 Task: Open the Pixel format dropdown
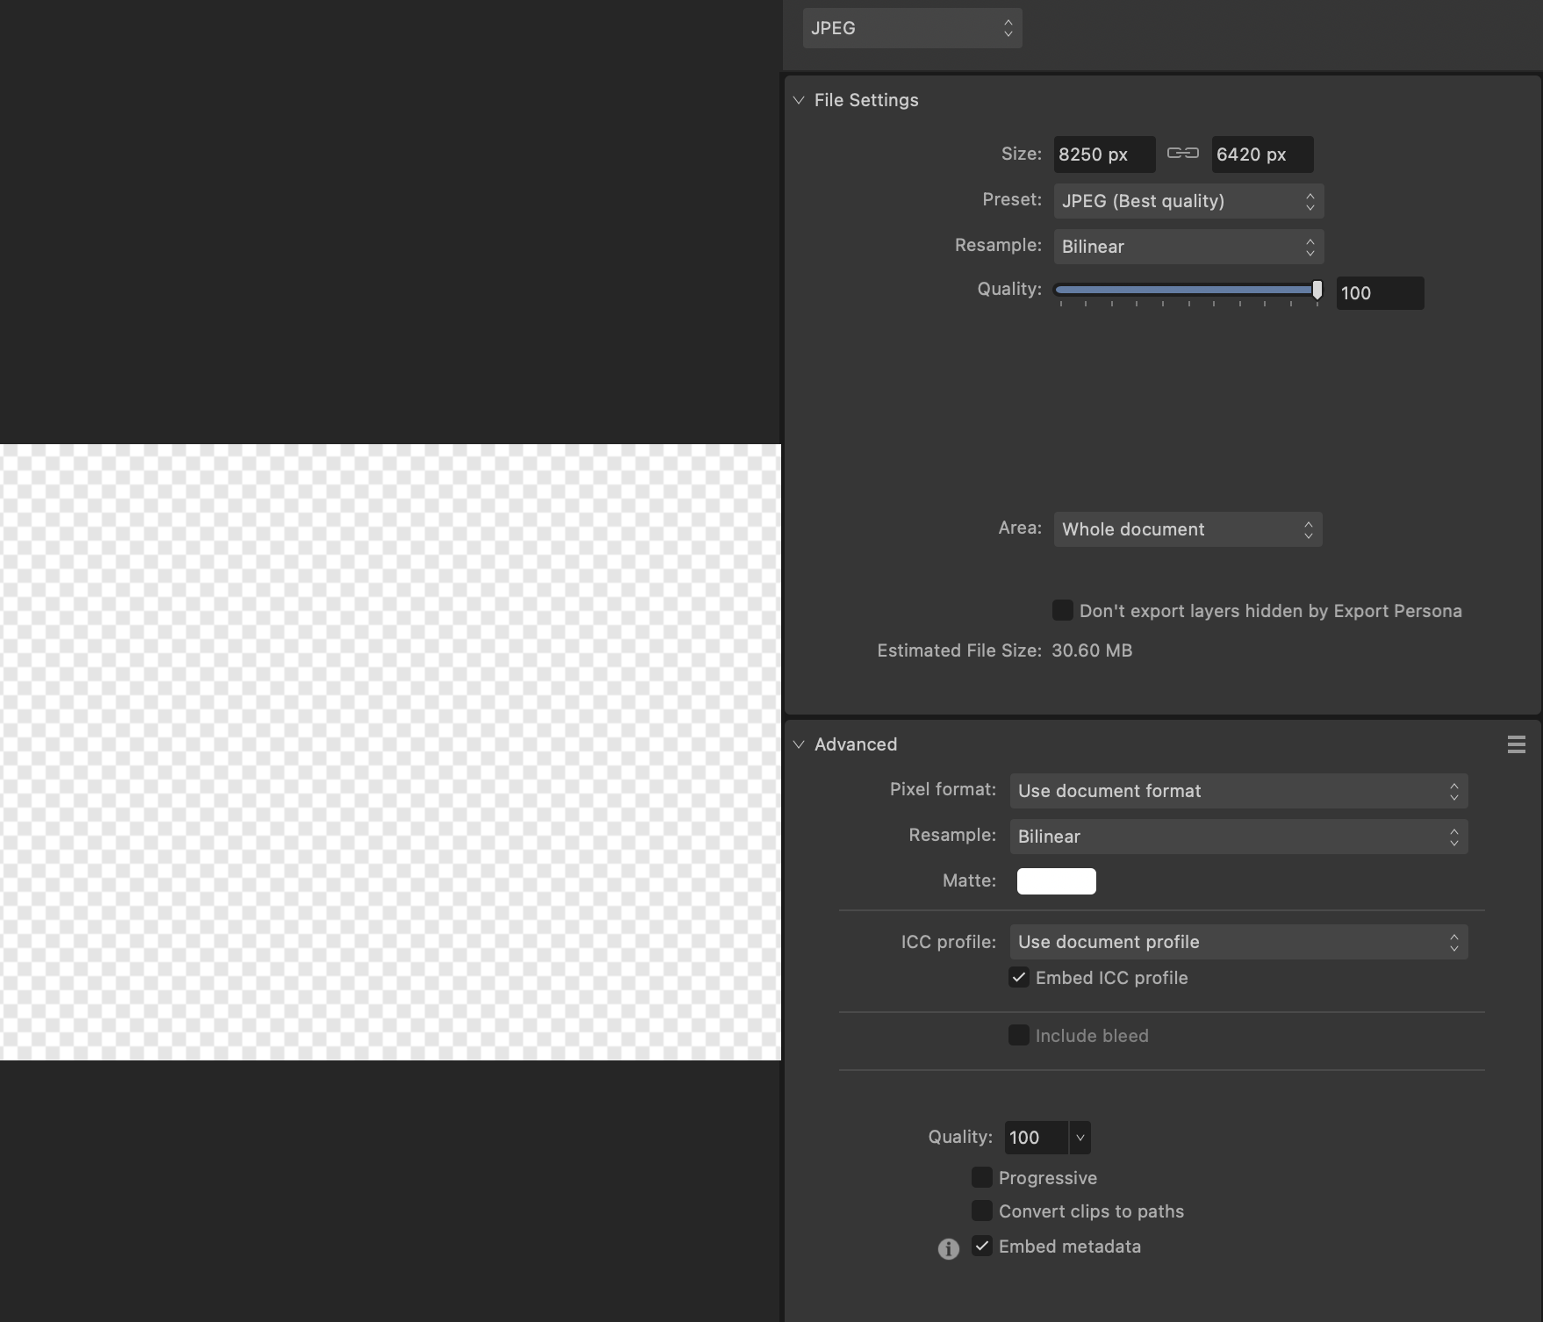coord(1238,791)
